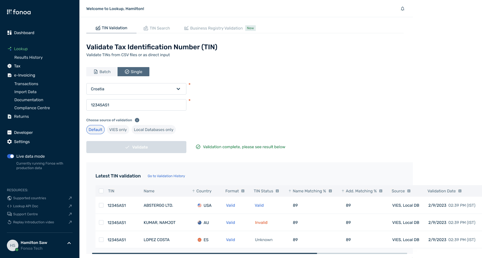Click the e-Invoicing sidebar icon
Viewport: 482px width, 258px height.
[9, 75]
